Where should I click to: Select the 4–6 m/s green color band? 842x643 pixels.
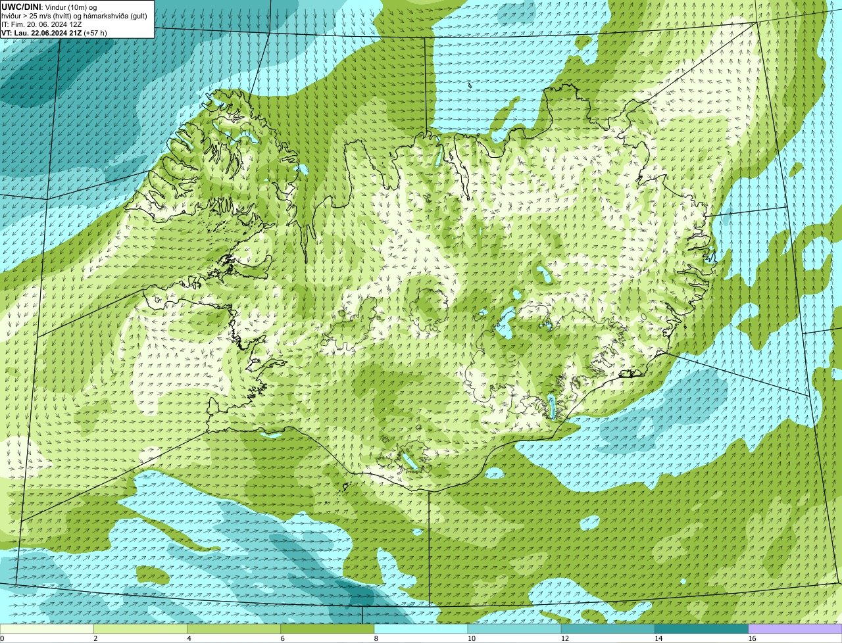coord(234,629)
